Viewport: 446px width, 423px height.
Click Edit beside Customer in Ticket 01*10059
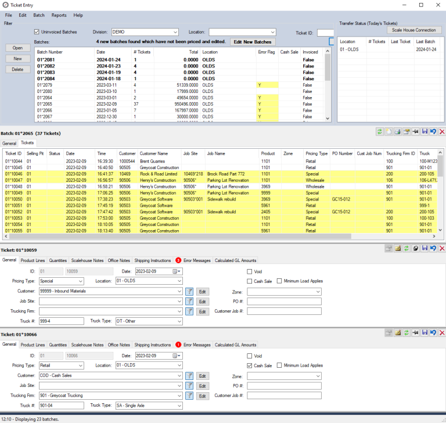[202, 292]
